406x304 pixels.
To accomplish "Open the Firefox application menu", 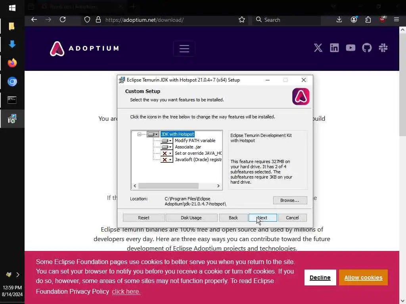I will point(396,19).
